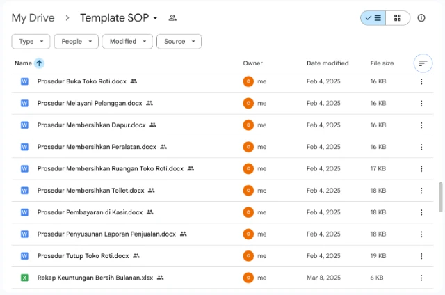
Task: Click the name sort direction arrow
Action: point(40,63)
